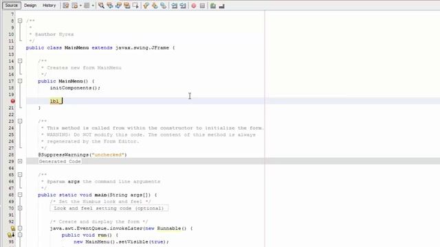The width and height of the screenshot is (440, 247).
Task: Collapse the main method fold
Action: (x=20, y=195)
